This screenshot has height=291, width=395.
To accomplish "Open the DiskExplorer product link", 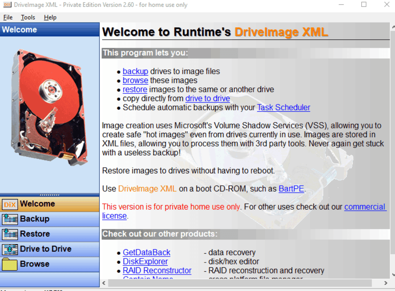I will (x=145, y=261).
